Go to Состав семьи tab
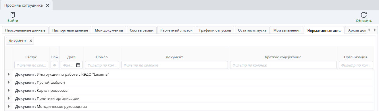The height and width of the screenshot is (111, 379). (142, 30)
